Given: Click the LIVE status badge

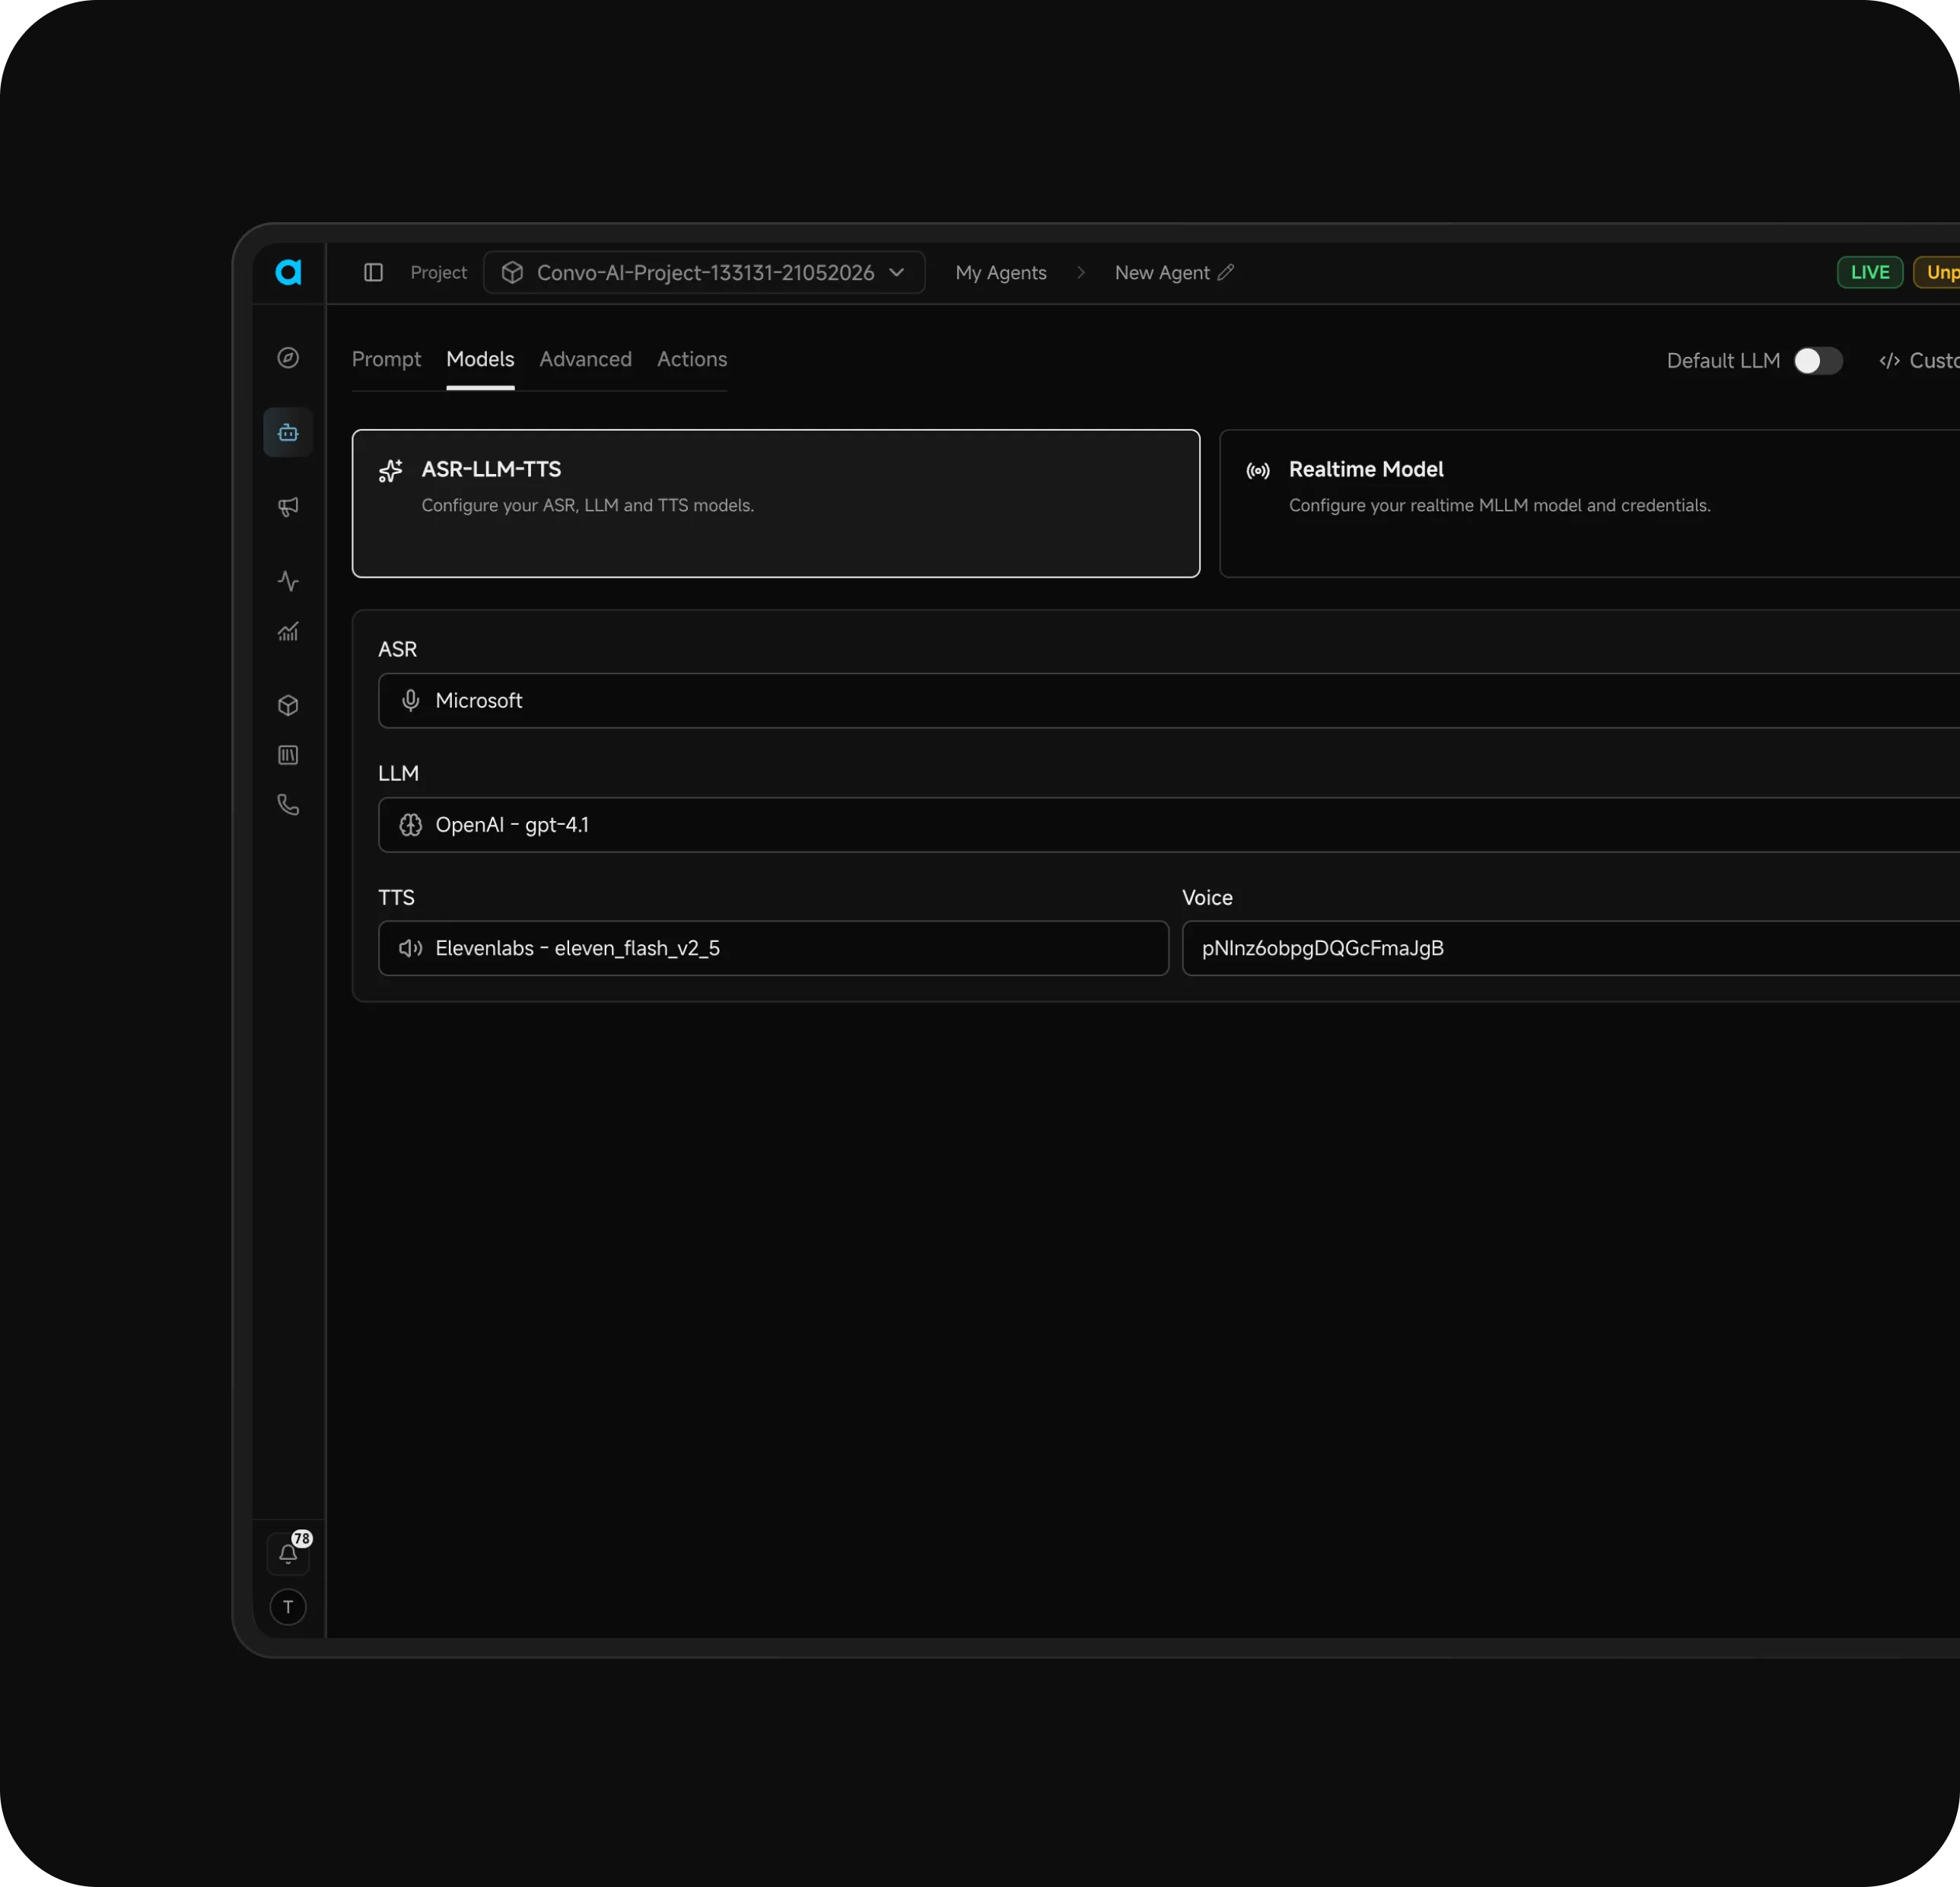Looking at the screenshot, I should pos(1870,273).
